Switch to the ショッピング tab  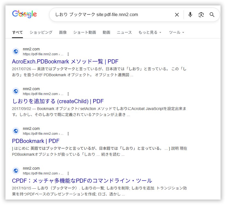[x=41, y=32]
